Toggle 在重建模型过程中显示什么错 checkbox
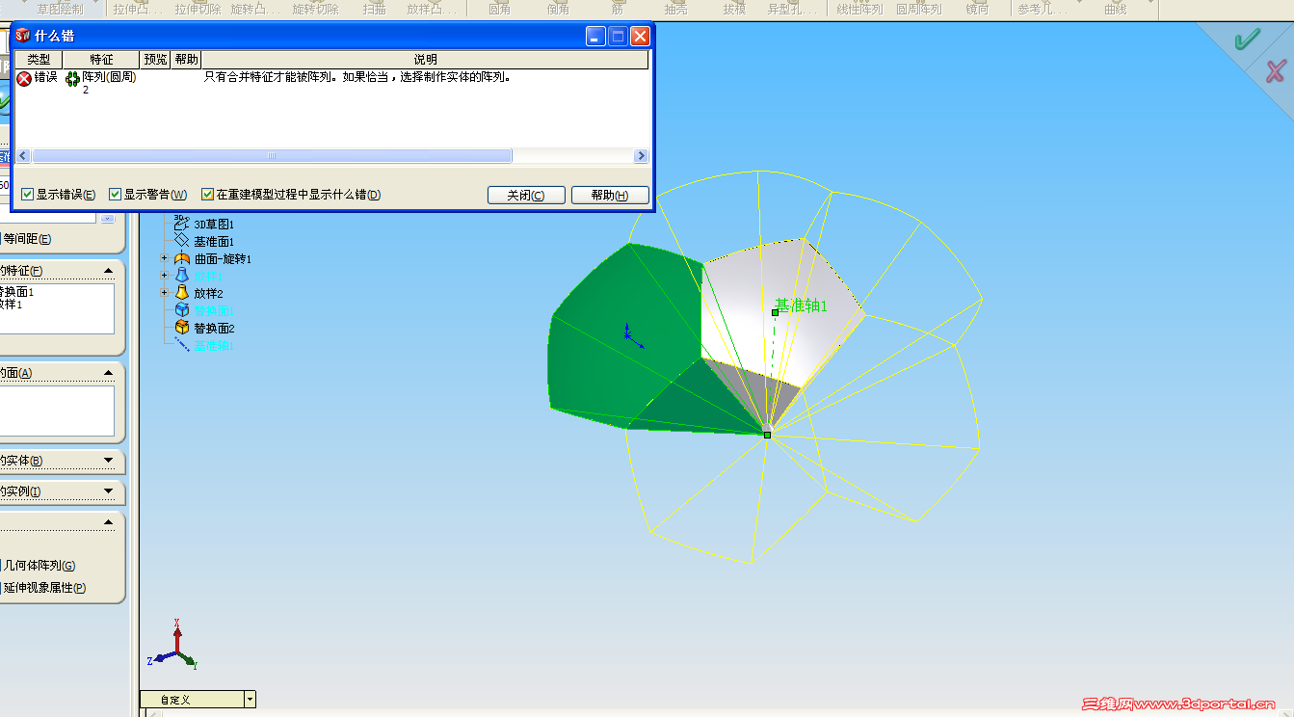Image resolution: width=1294 pixels, height=717 pixels. point(207,195)
